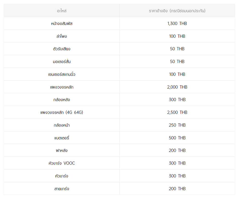This screenshot has width=239, height=199.
Task: Click the ฝาหลัง part name
Action: tap(62, 150)
